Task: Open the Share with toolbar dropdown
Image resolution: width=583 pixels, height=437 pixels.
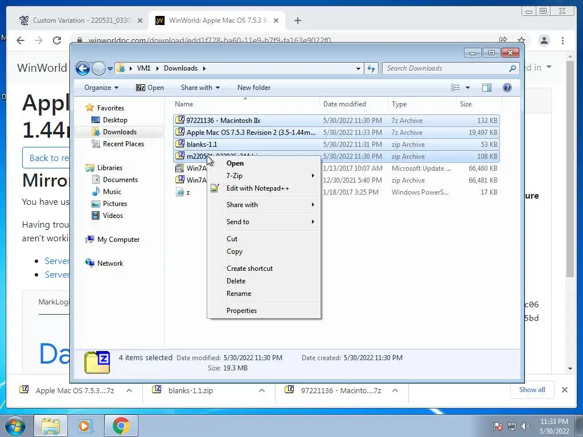Action: 200,88
